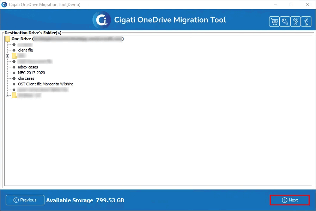Expand the last tree node using its plus box
Screen dimensions: 316x211
pyautogui.click(x=8, y=95)
